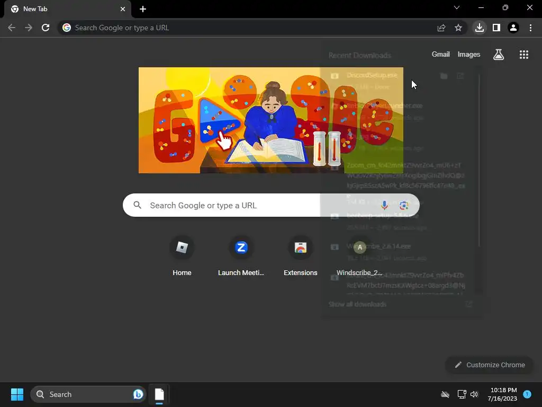Open the volume speaker tray icon
Image resolution: width=542 pixels, height=407 pixels.
pyautogui.click(x=474, y=394)
